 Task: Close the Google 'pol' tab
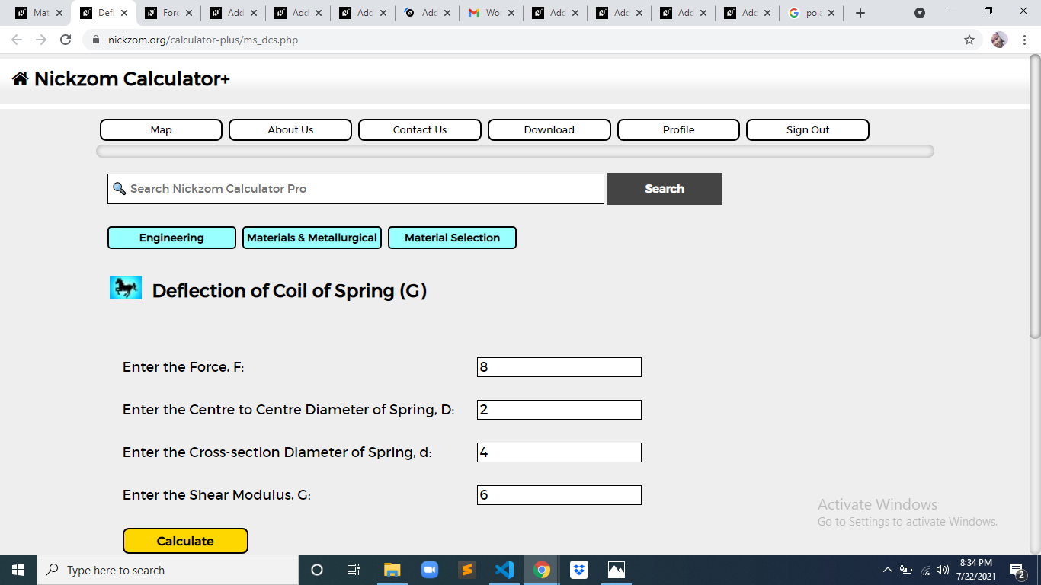pyautogui.click(x=831, y=13)
